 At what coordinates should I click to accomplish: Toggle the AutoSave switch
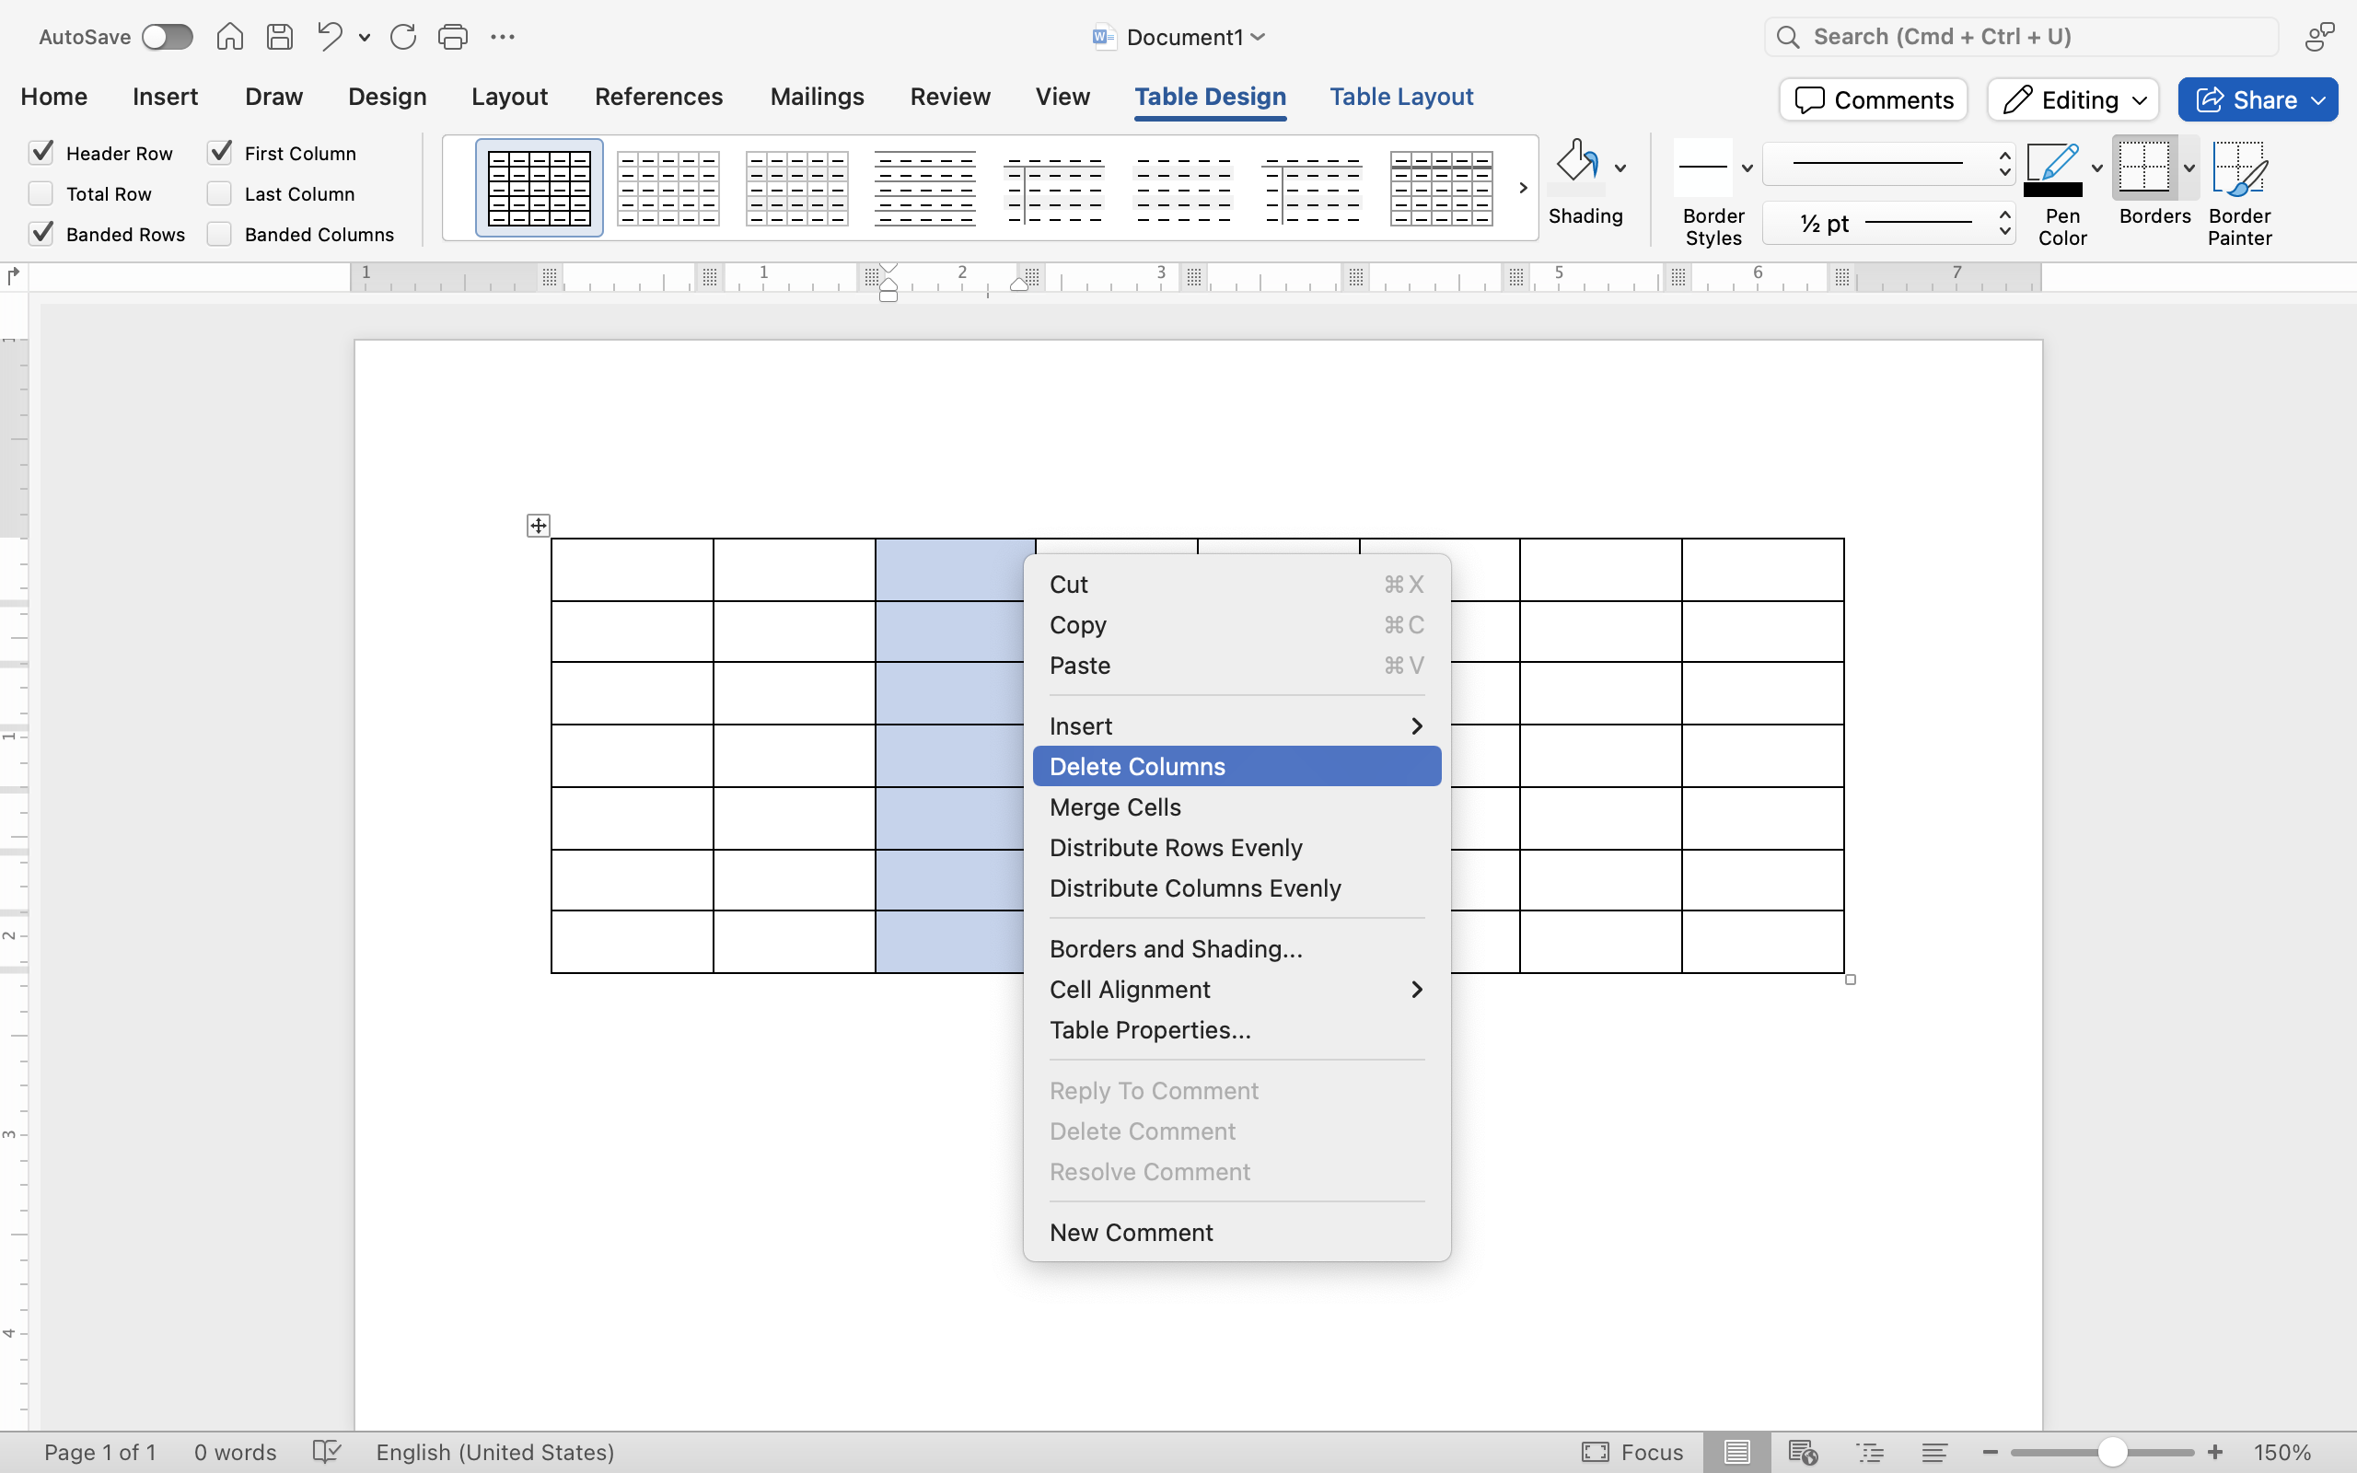(x=168, y=37)
